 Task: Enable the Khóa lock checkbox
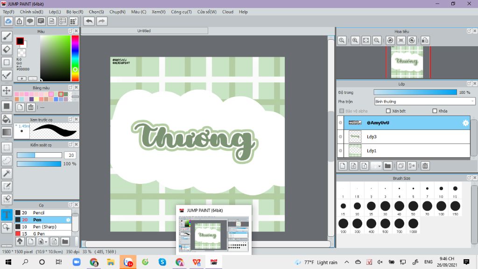click(435, 111)
